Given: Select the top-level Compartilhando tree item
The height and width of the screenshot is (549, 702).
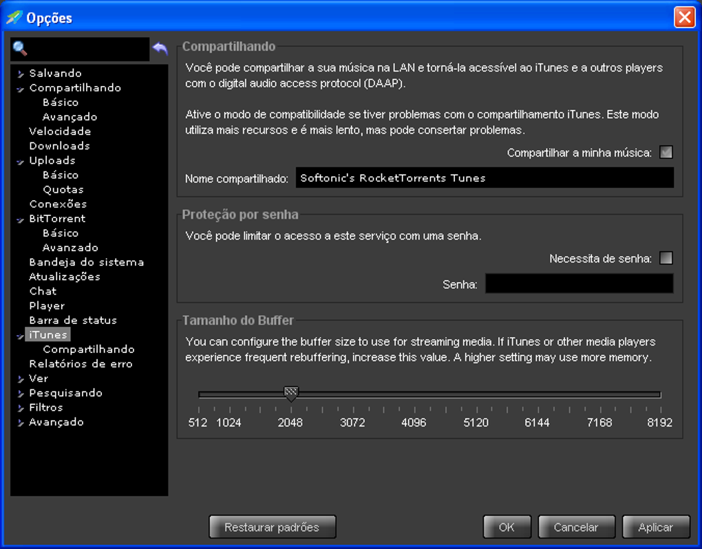Looking at the screenshot, I should pos(75,87).
